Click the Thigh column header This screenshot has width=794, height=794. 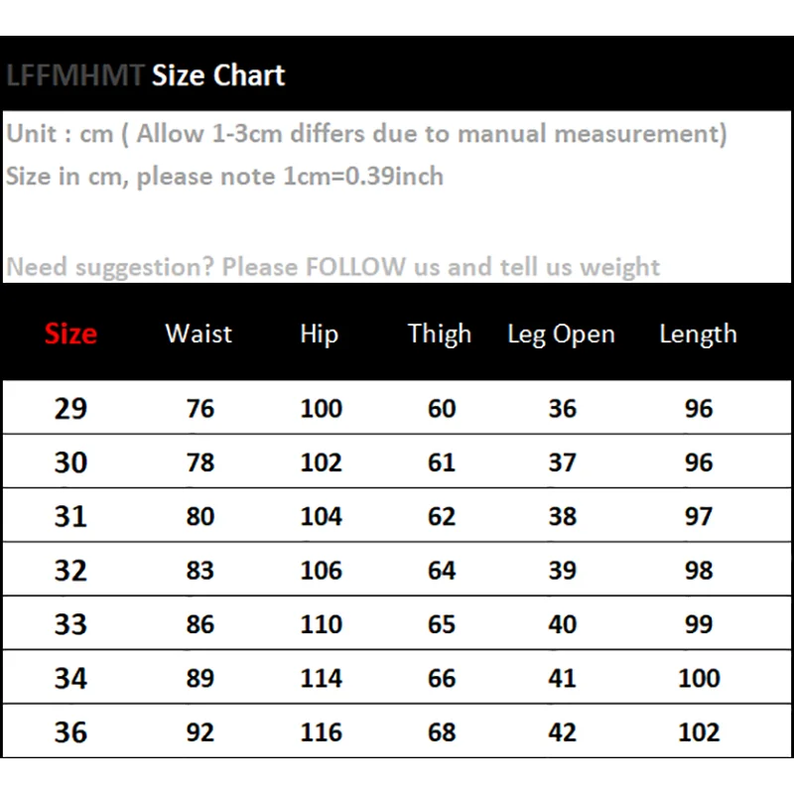440,334
